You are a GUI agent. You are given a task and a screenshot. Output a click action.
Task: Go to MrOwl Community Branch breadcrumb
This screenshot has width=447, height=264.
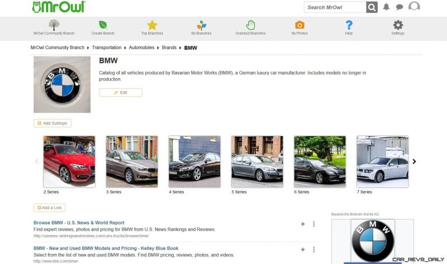(x=58, y=47)
